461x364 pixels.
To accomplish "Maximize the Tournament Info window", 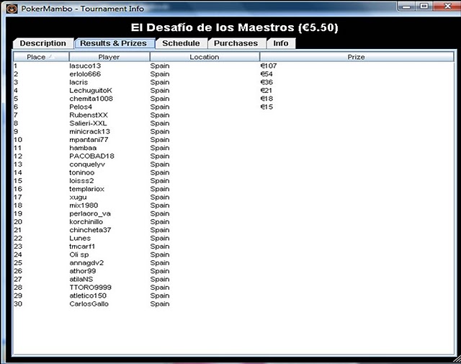I will coord(424,6).
